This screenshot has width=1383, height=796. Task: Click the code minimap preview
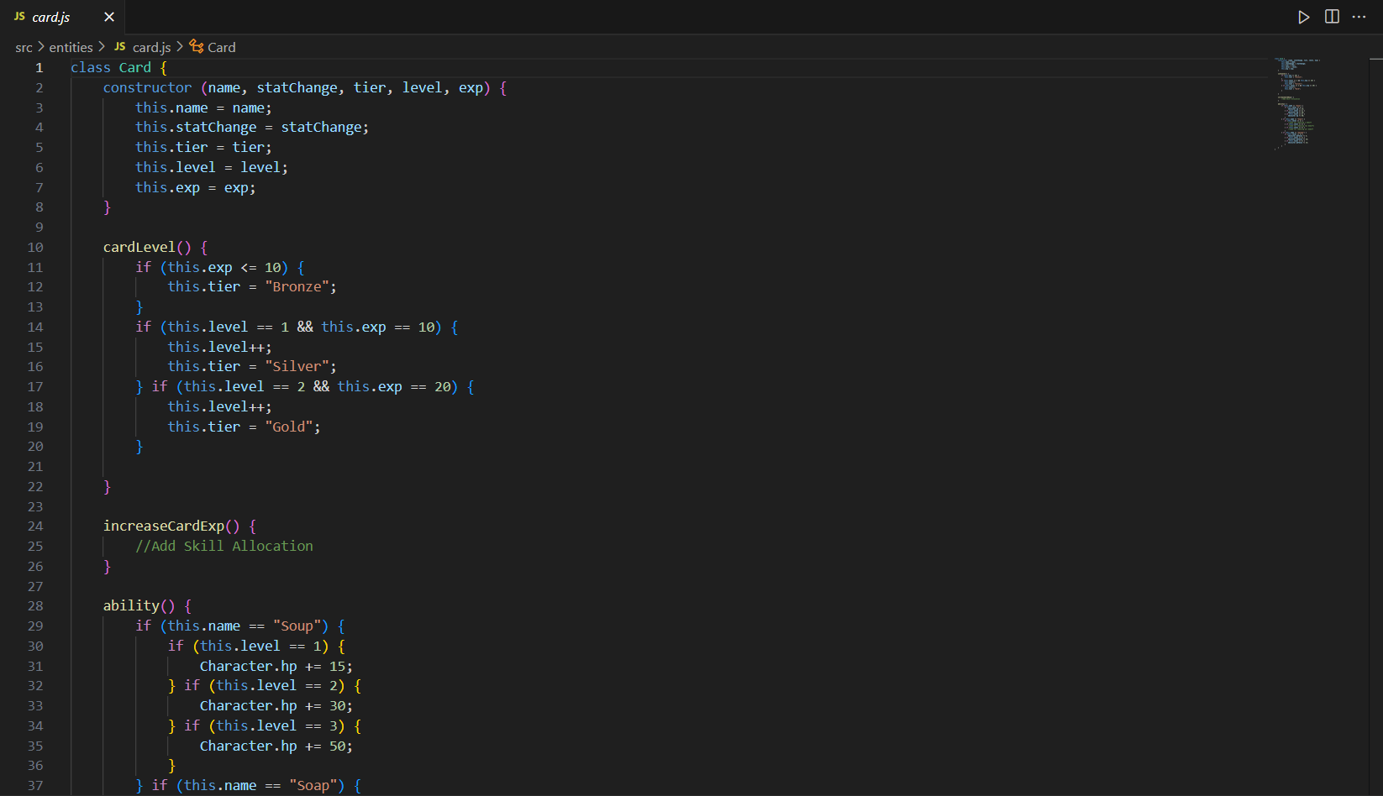pos(1299,102)
